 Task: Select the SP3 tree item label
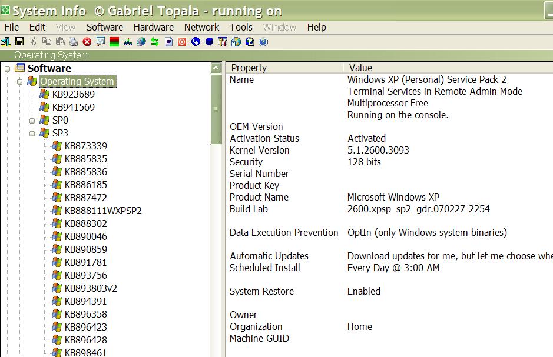click(60, 133)
